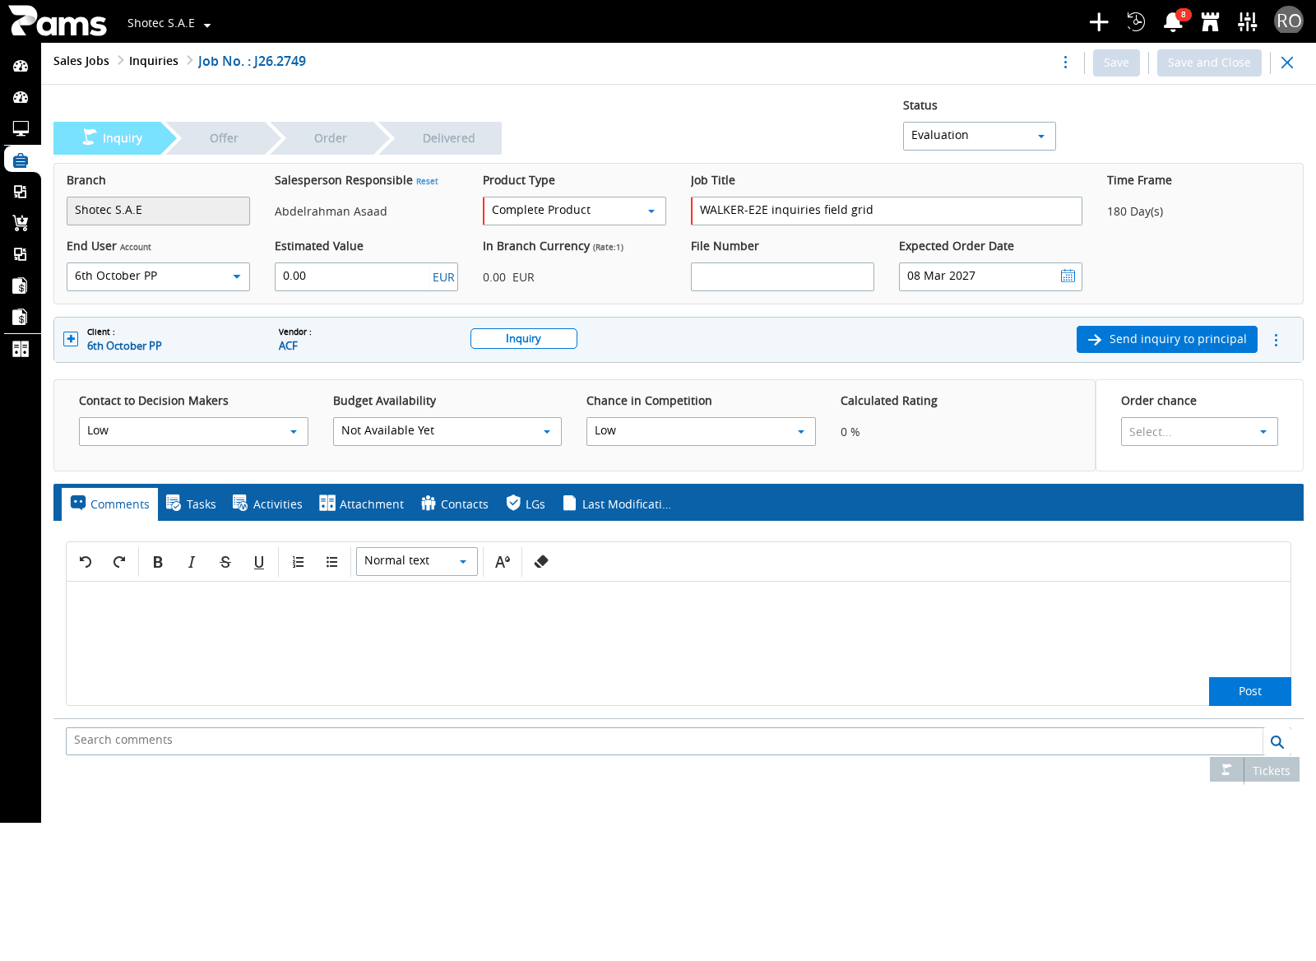The width and height of the screenshot is (1316, 961).
Task: Switch to the Contacts tab
Action: (x=455, y=504)
